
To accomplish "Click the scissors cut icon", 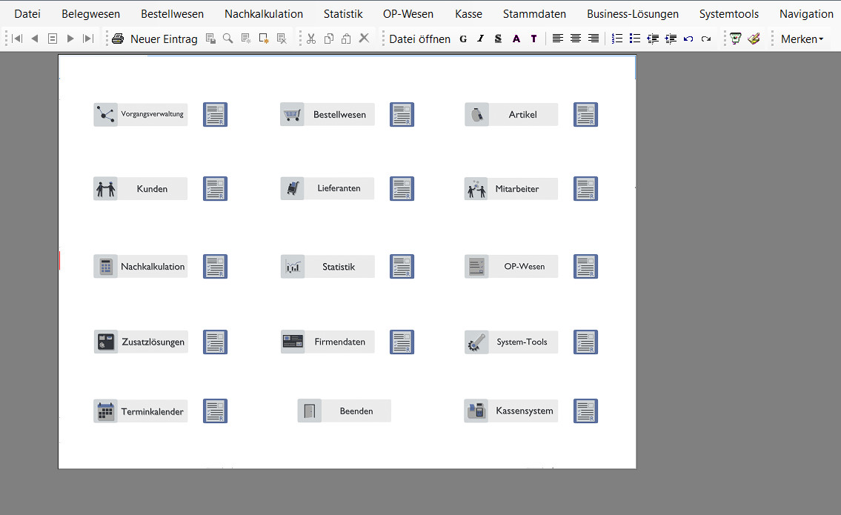I will tap(311, 39).
